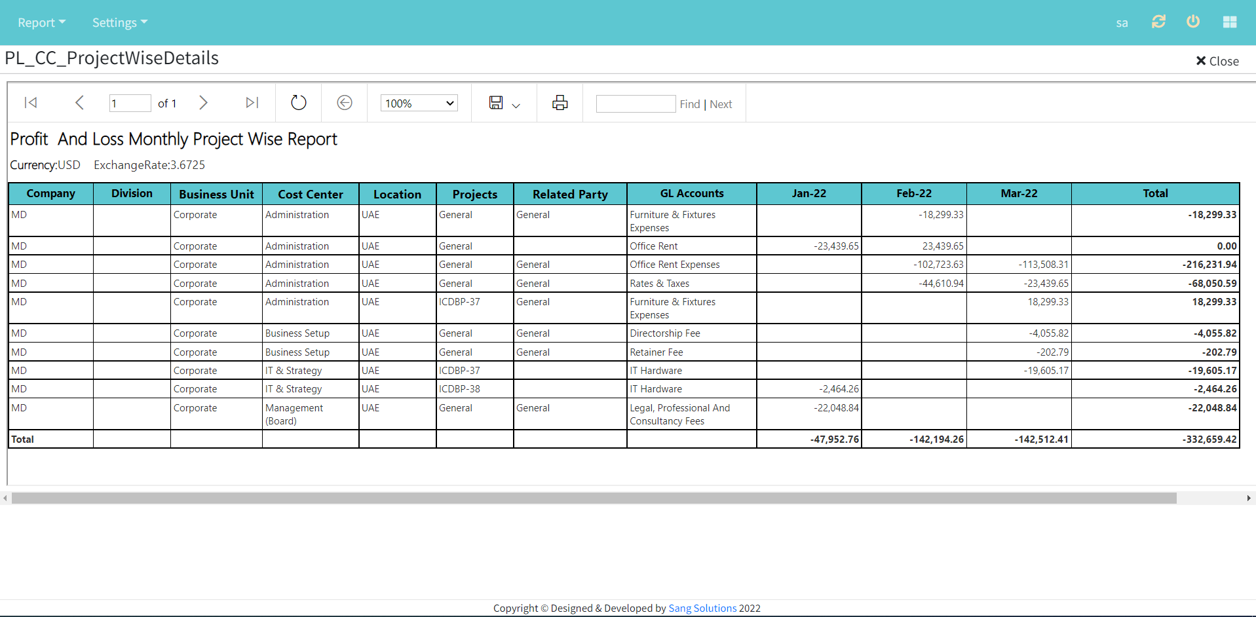Go to first page of report
The image size is (1256, 617).
[x=31, y=103]
